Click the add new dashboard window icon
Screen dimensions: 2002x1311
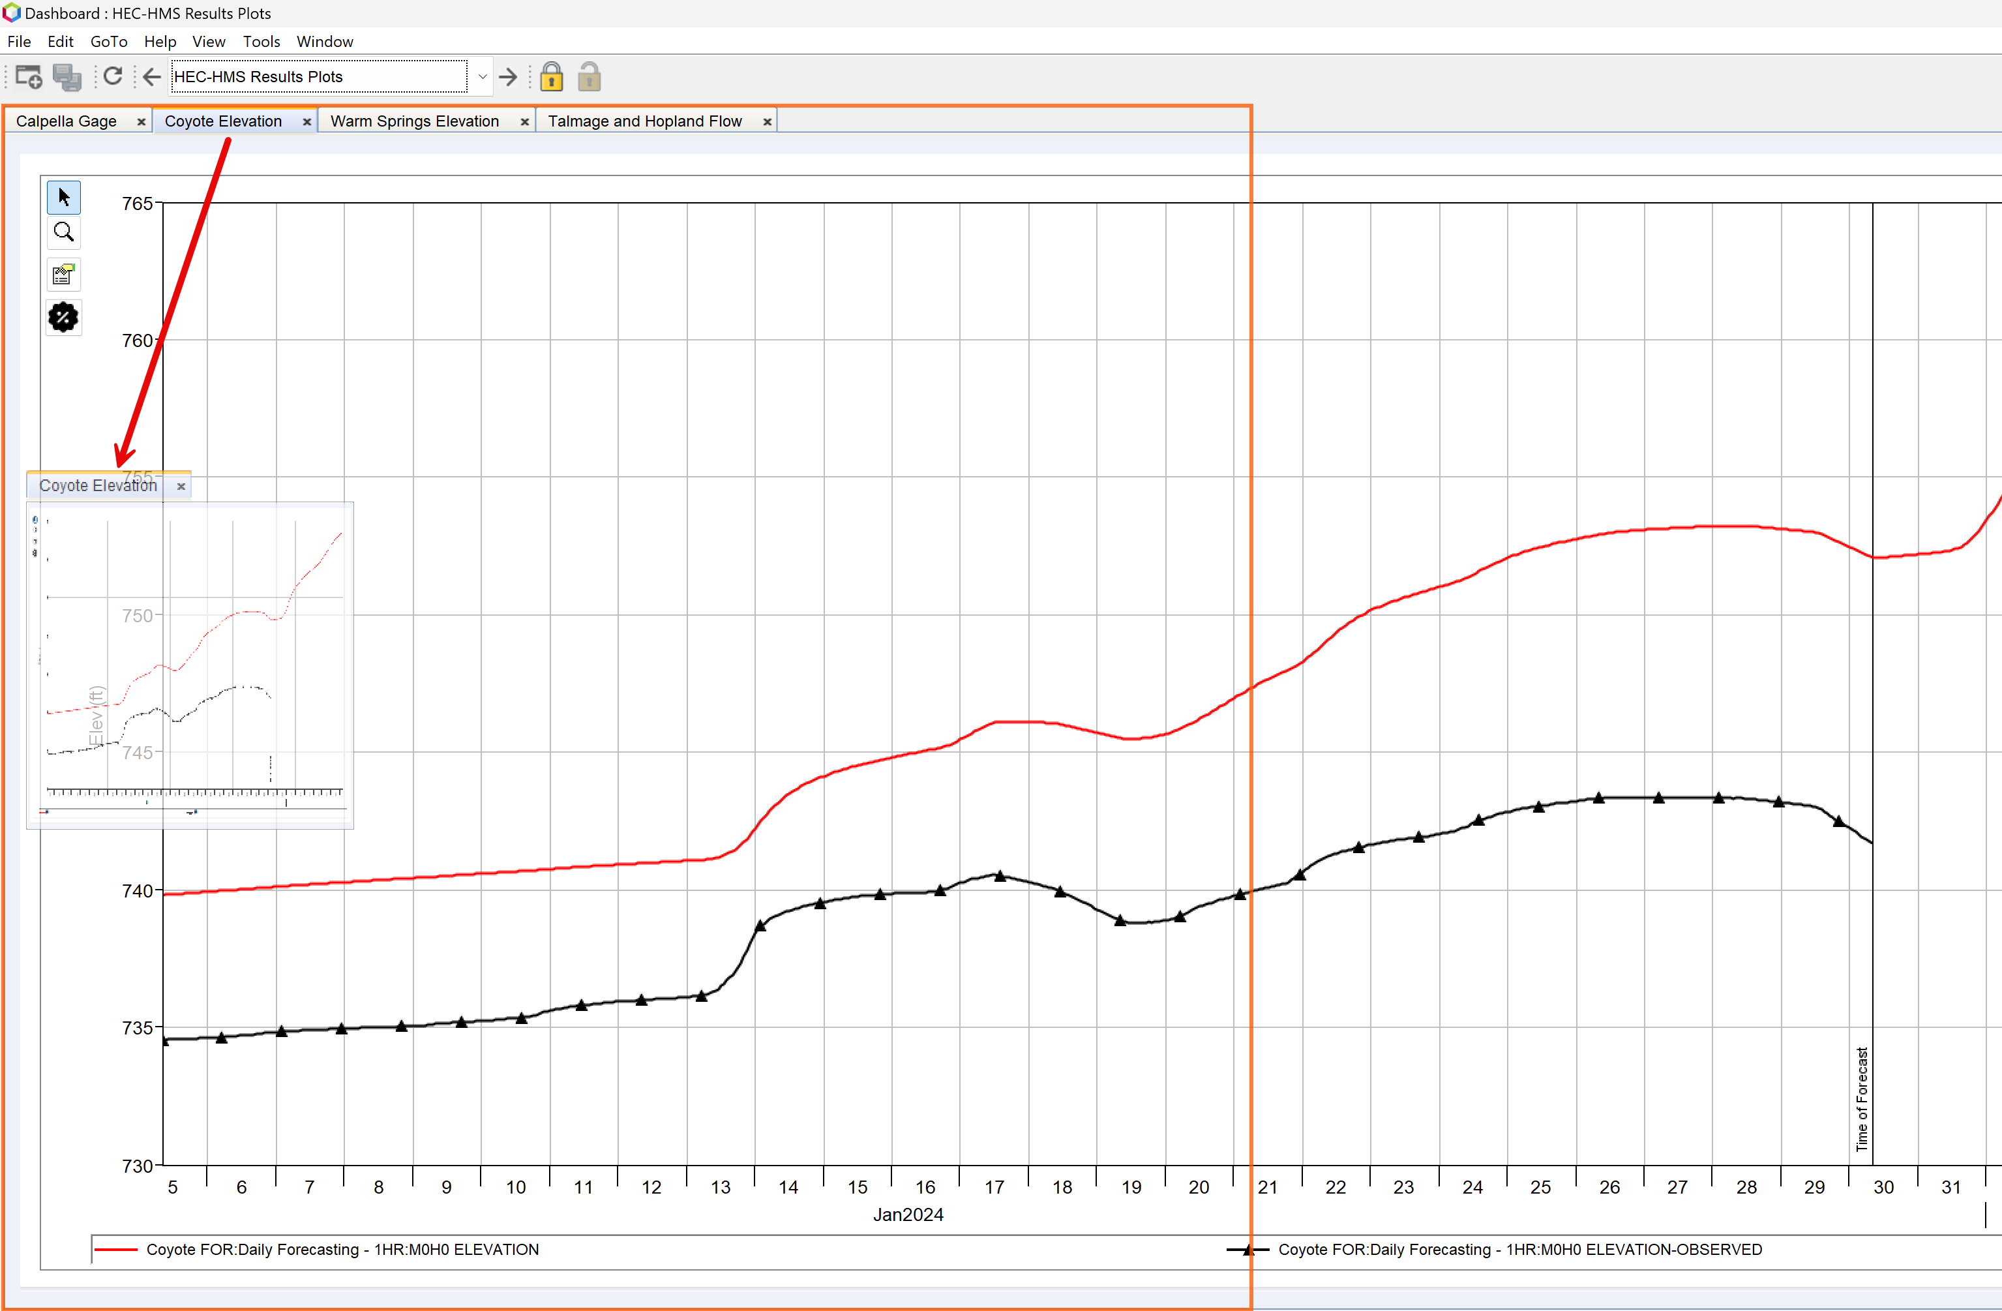coord(29,76)
